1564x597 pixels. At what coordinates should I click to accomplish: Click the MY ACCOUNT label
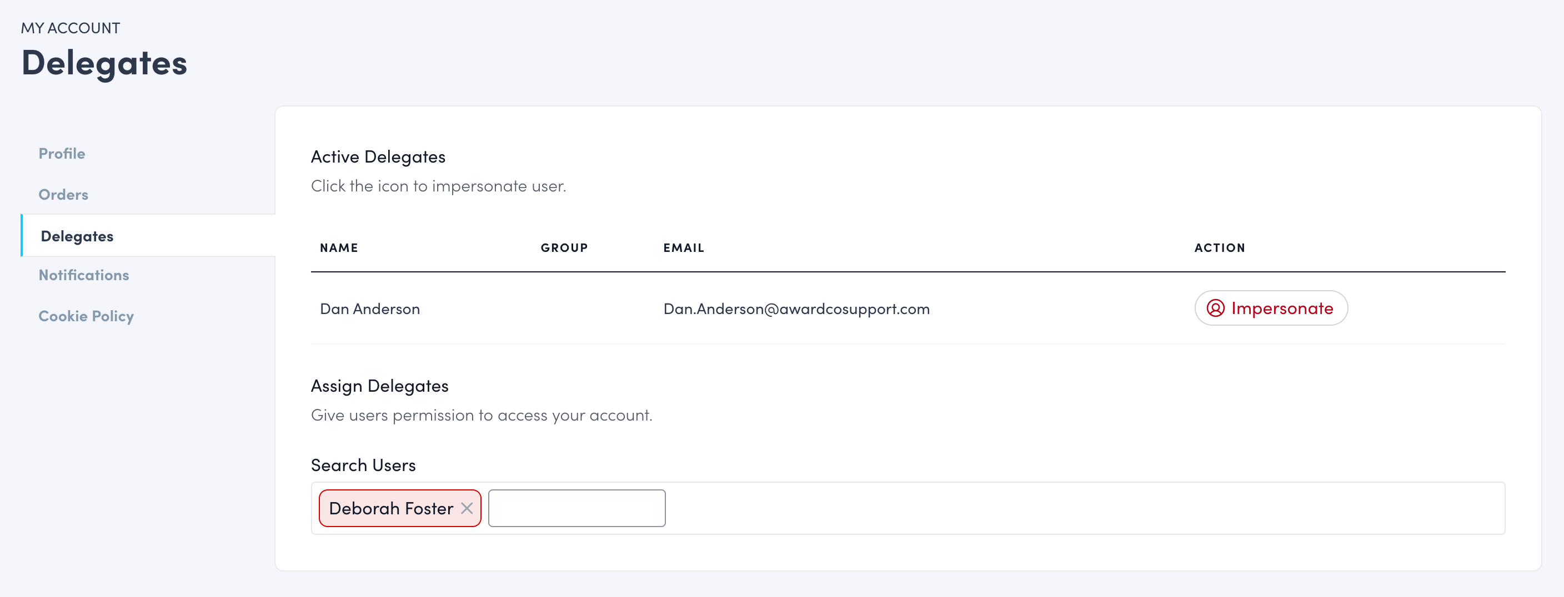point(71,27)
